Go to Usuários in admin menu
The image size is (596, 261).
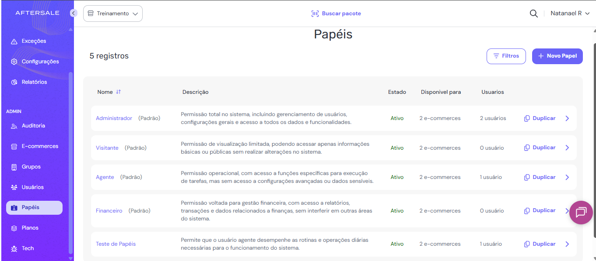click(x=32, y=187)
